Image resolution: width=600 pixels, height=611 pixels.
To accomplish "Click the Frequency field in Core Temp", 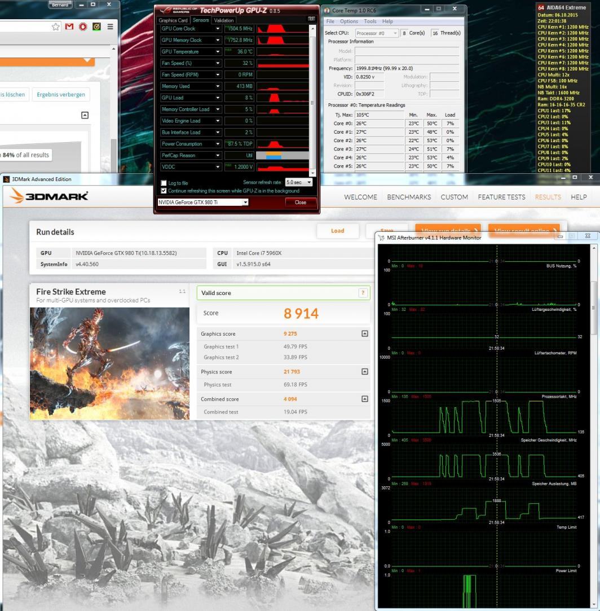I will pos(407,68).
